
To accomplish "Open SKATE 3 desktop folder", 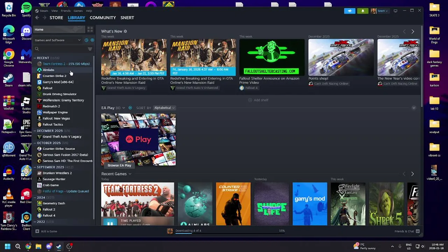I will [x=434, y=9].
